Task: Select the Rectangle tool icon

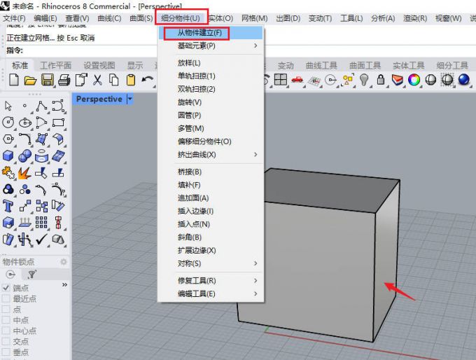Action: (58, 123)
